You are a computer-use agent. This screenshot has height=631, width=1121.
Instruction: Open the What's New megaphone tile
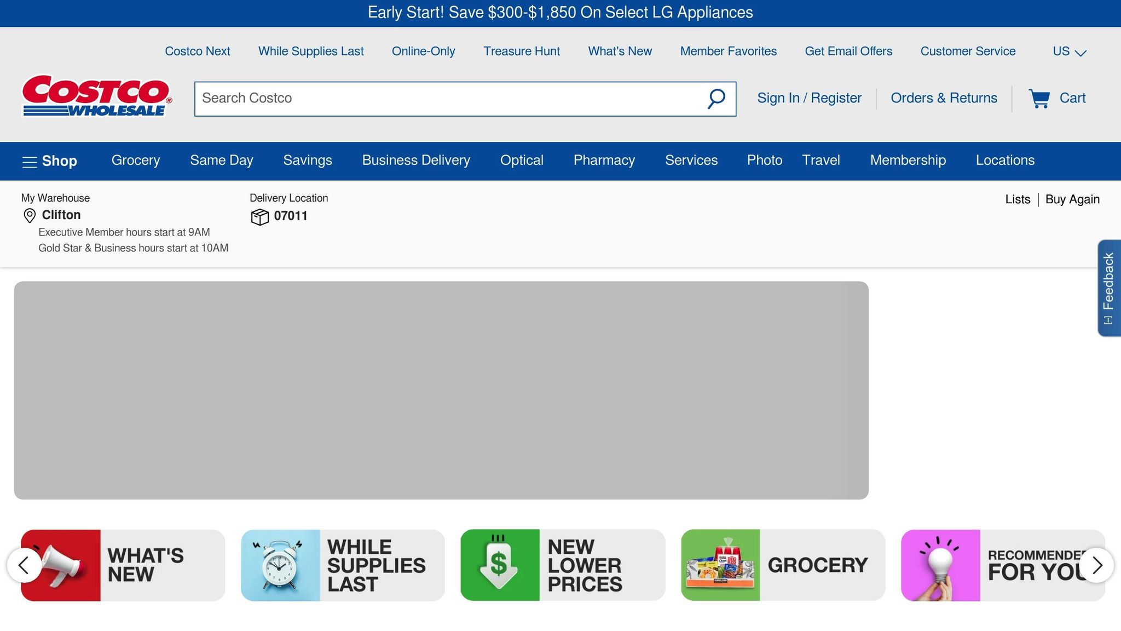123,565
